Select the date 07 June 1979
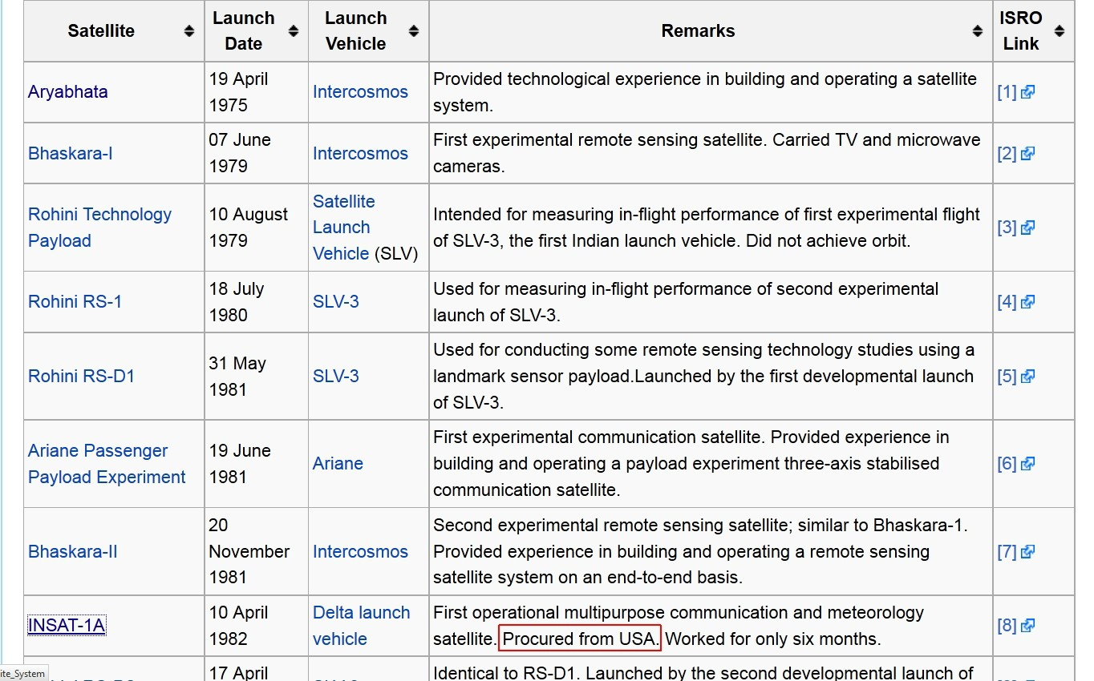The height and width of the screenshot is (681, 1094). point(240,153)
